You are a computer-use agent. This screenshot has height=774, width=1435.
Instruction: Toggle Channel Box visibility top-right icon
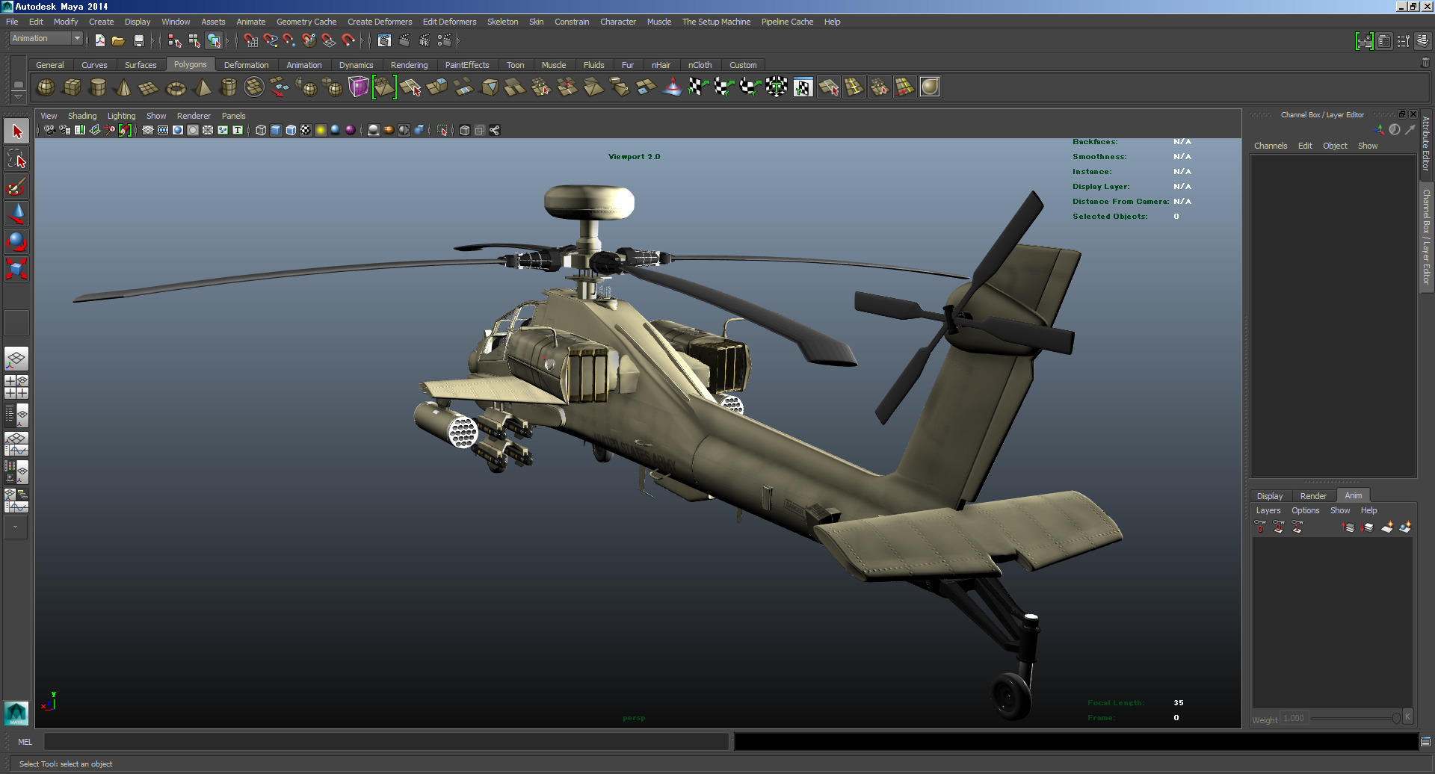coord(1422,41)
